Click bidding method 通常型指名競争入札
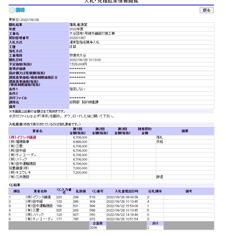The height and width of the screenshot is (236, 225). pyautogui.click(x=84, y=42)
